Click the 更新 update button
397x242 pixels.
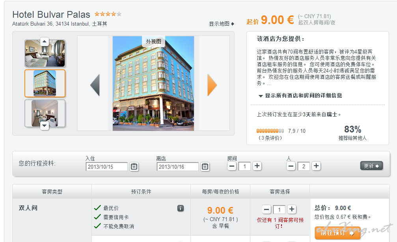[x=371, y=166]
